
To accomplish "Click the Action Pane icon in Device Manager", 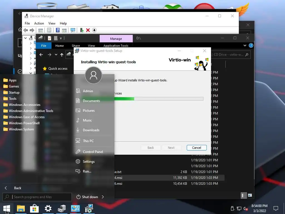I will tap(64, 30).
